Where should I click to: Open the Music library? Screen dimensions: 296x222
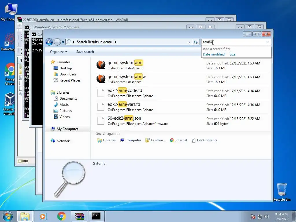coord(64,104)
